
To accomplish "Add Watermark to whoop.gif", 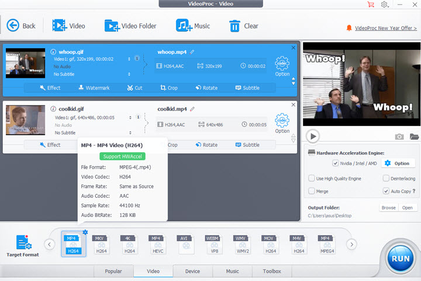I will 94,88.
